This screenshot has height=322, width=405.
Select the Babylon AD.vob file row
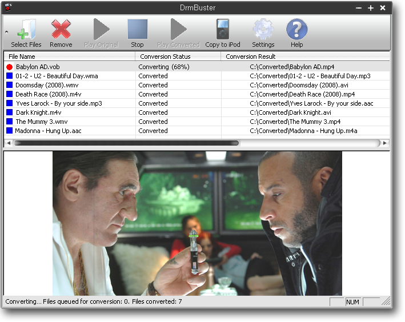point(197,67)
